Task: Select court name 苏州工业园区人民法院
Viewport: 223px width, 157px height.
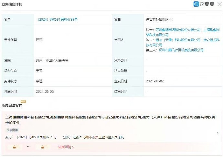Action: [x=52, y=61]
